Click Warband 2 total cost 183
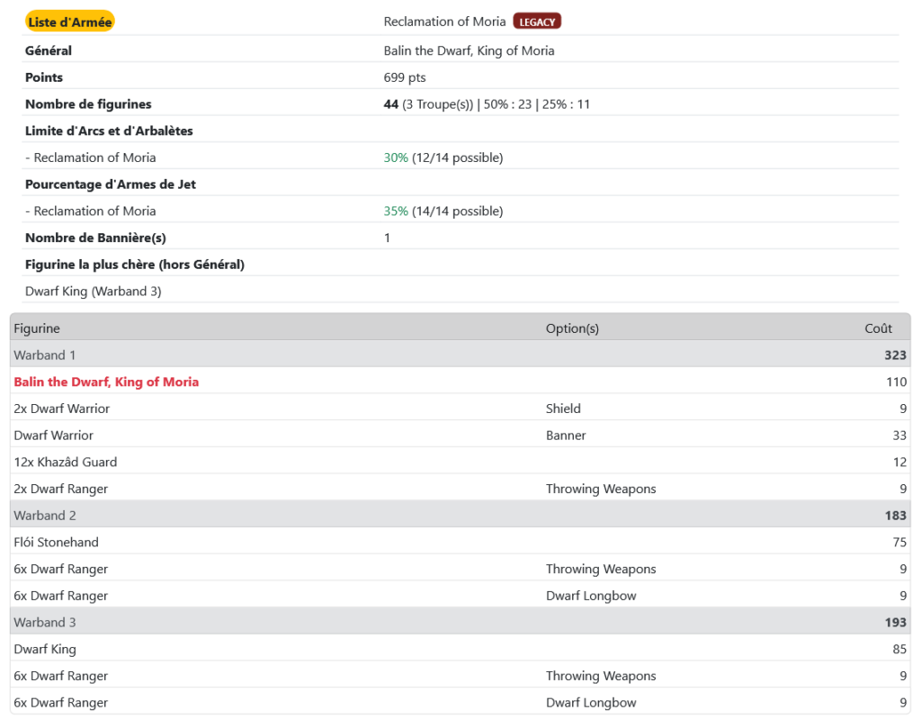 click(895, 516)
